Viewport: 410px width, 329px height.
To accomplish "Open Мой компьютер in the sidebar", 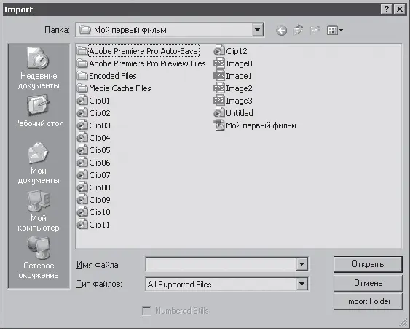I will 39,211.
